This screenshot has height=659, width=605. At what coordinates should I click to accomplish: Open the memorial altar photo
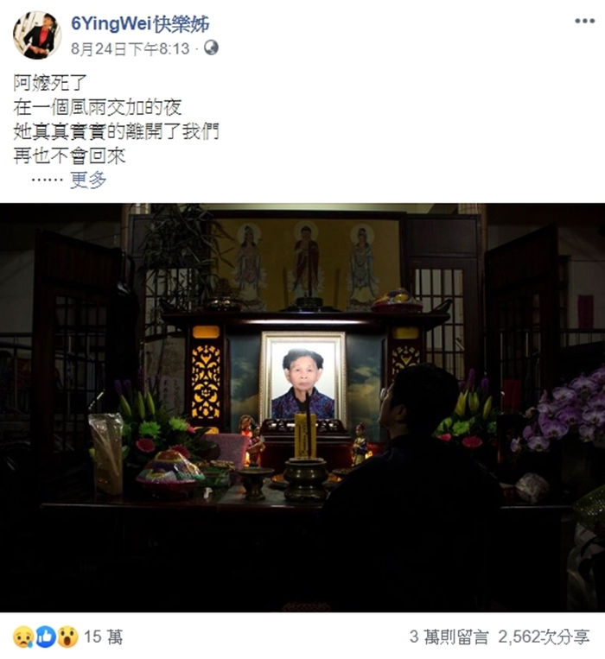tap(302, 408)
